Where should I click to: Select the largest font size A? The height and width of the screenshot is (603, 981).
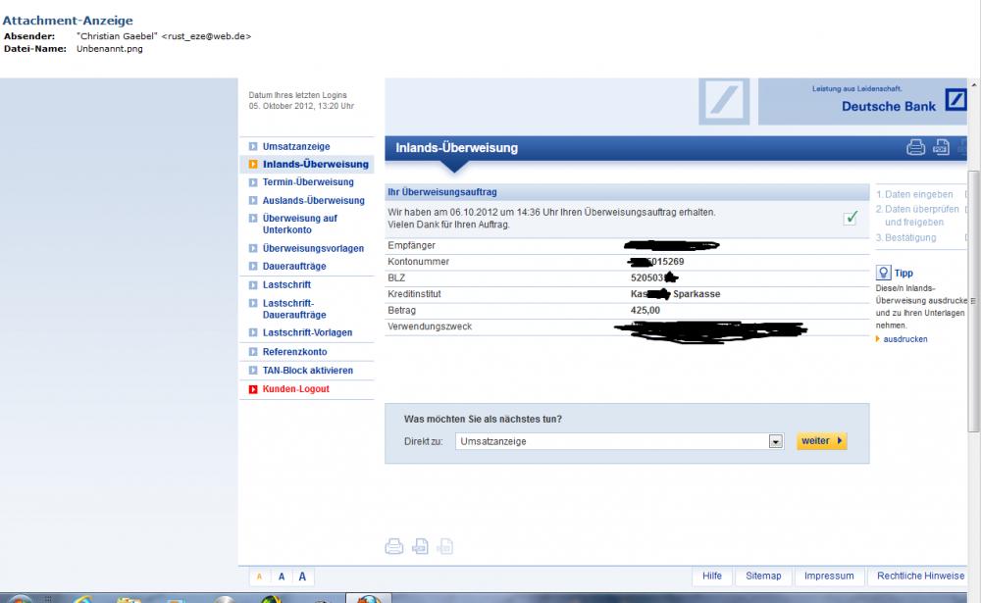point(300,576)
